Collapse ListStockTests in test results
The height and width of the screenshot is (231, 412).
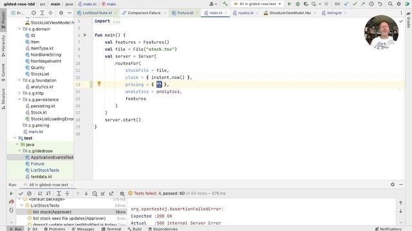tap(22, 205)
